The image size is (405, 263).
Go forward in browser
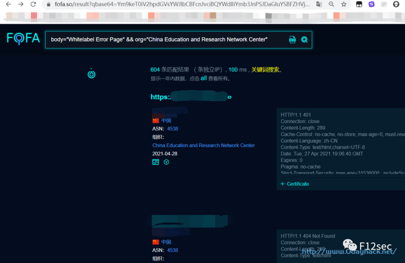pos(21,4)
